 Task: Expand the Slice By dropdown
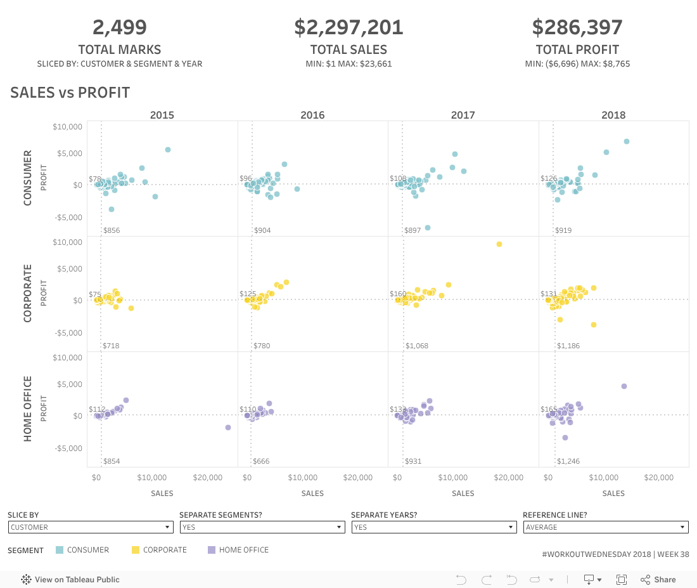pos(91,527)
